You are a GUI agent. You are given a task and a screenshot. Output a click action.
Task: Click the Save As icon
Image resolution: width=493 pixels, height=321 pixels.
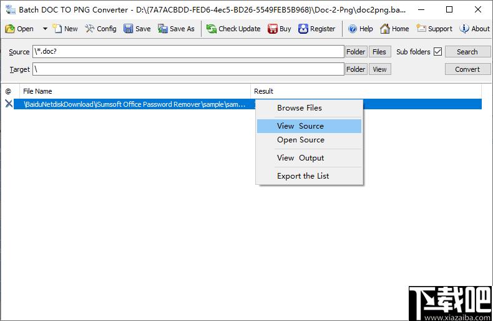[163, 29]
